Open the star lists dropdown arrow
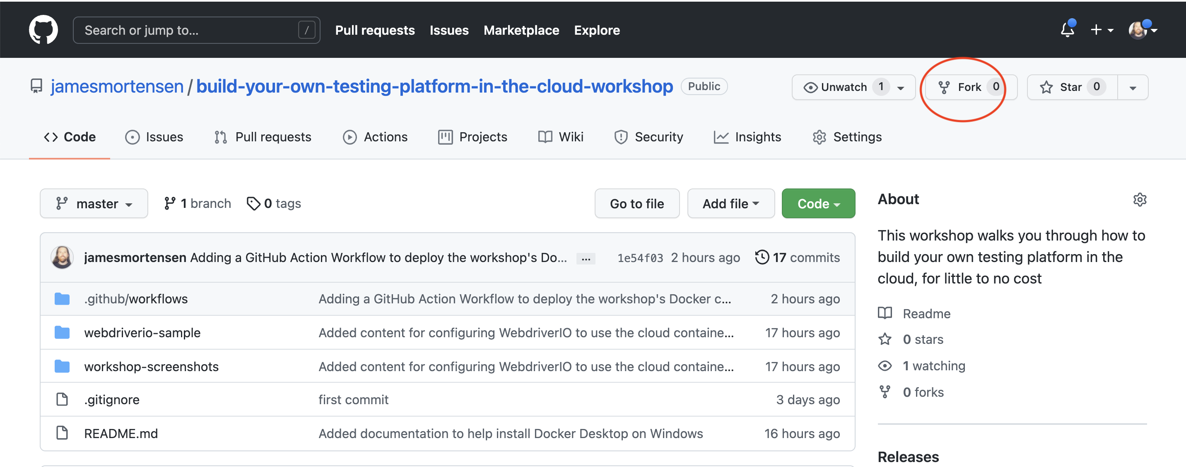1186x467 pixels. (1133, 87)
